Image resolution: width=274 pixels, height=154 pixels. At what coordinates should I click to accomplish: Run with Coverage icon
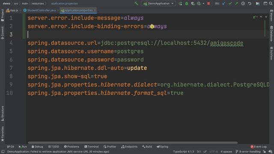(193, 3)
